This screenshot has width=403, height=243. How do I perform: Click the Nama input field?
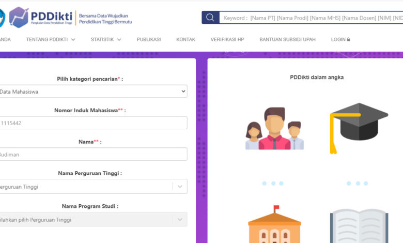click(93, 154)
